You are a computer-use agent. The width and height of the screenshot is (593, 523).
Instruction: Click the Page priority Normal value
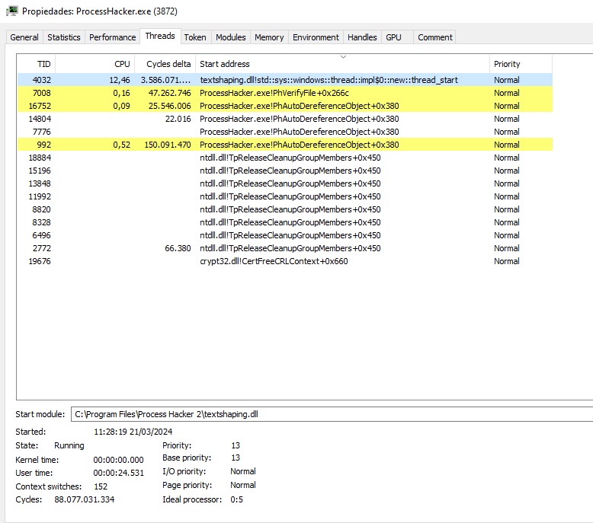tap(243, 485)
